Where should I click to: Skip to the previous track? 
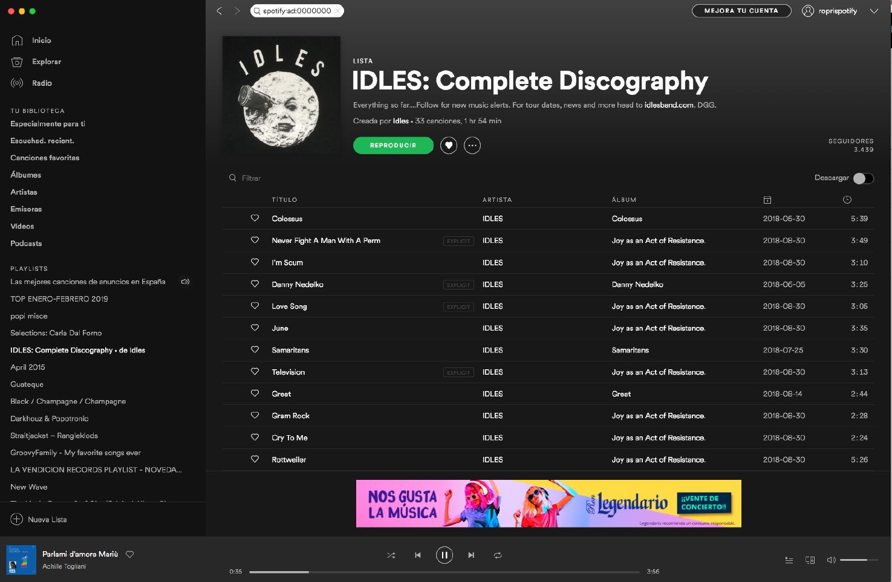pyautogui.click(x=418, y=555)
